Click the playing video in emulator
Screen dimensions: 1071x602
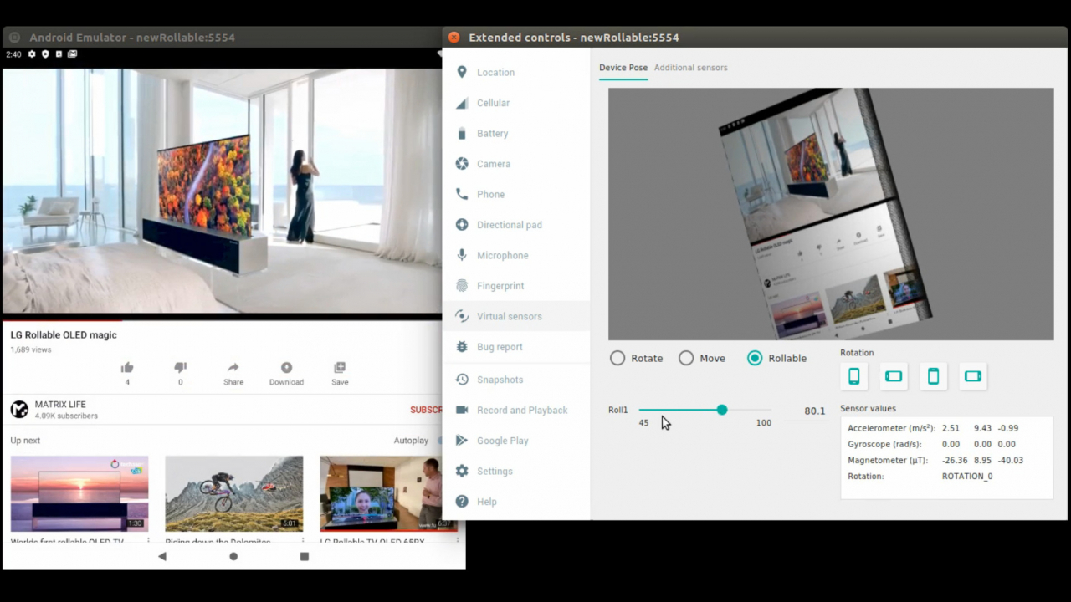coord(223,191)
